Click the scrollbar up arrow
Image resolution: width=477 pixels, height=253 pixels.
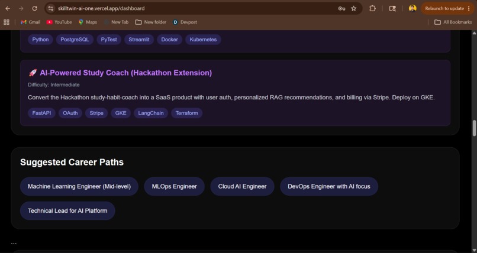tap(474, 33)
